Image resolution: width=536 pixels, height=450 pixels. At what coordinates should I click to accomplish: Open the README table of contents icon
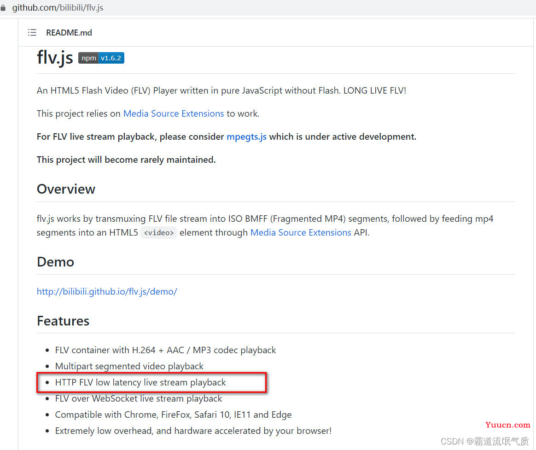(x=32, y=33)
